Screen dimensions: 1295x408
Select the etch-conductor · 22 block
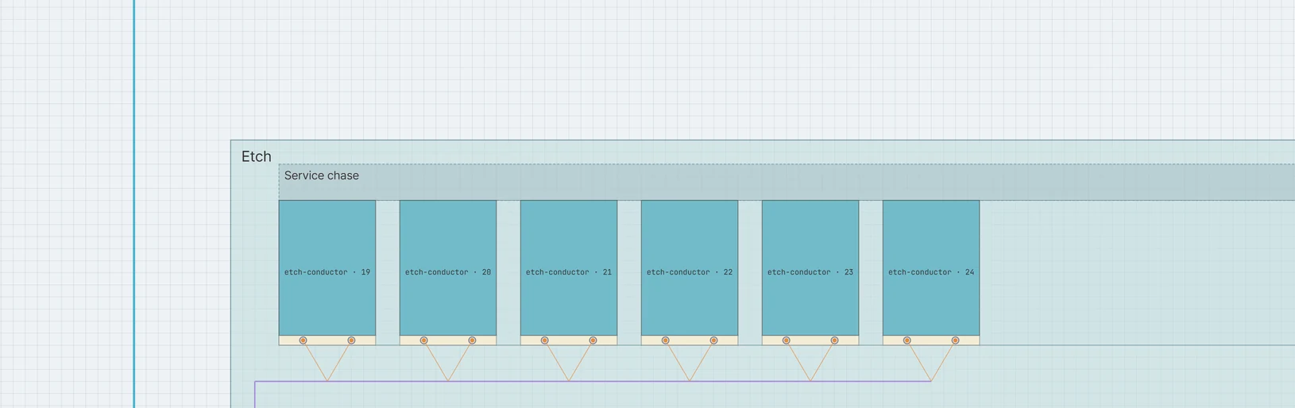690,268
